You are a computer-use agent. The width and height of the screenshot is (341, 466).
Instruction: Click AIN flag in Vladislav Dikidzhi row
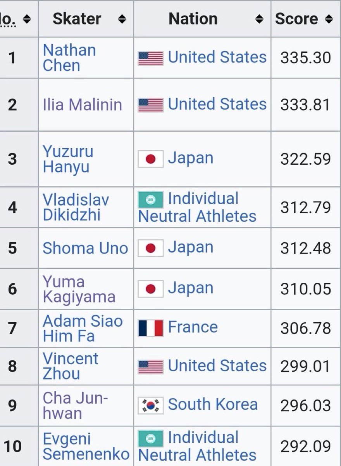[x=151, y=200]
